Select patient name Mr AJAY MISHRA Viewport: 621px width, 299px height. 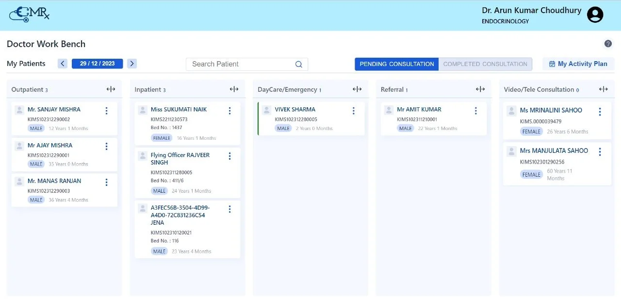[50, 145]
